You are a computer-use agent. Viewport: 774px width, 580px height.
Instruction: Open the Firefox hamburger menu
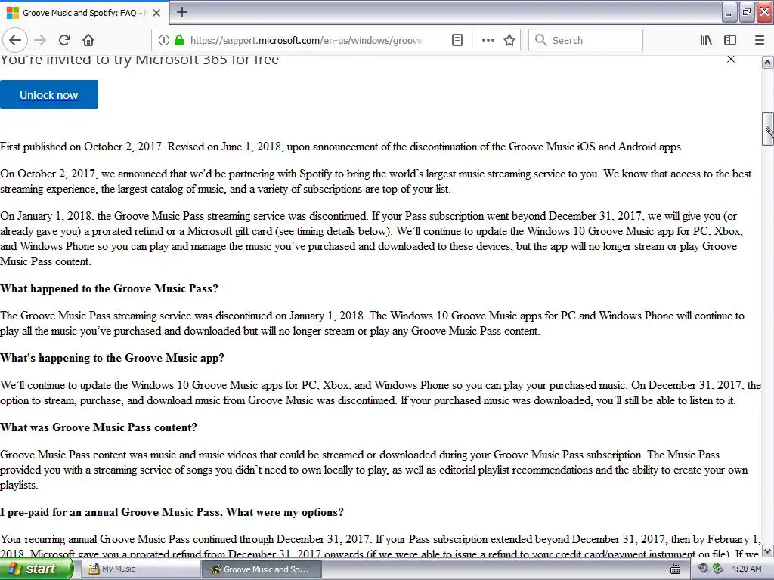point(760,40)
